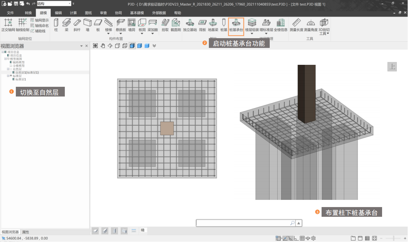
Task: Open the 结构 combo box in title bar
Action: coord(54,4)
